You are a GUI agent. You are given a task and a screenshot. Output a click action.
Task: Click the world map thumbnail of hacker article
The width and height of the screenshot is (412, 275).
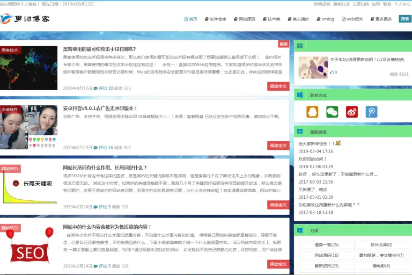pyautogui.click(x=28, y=68)
